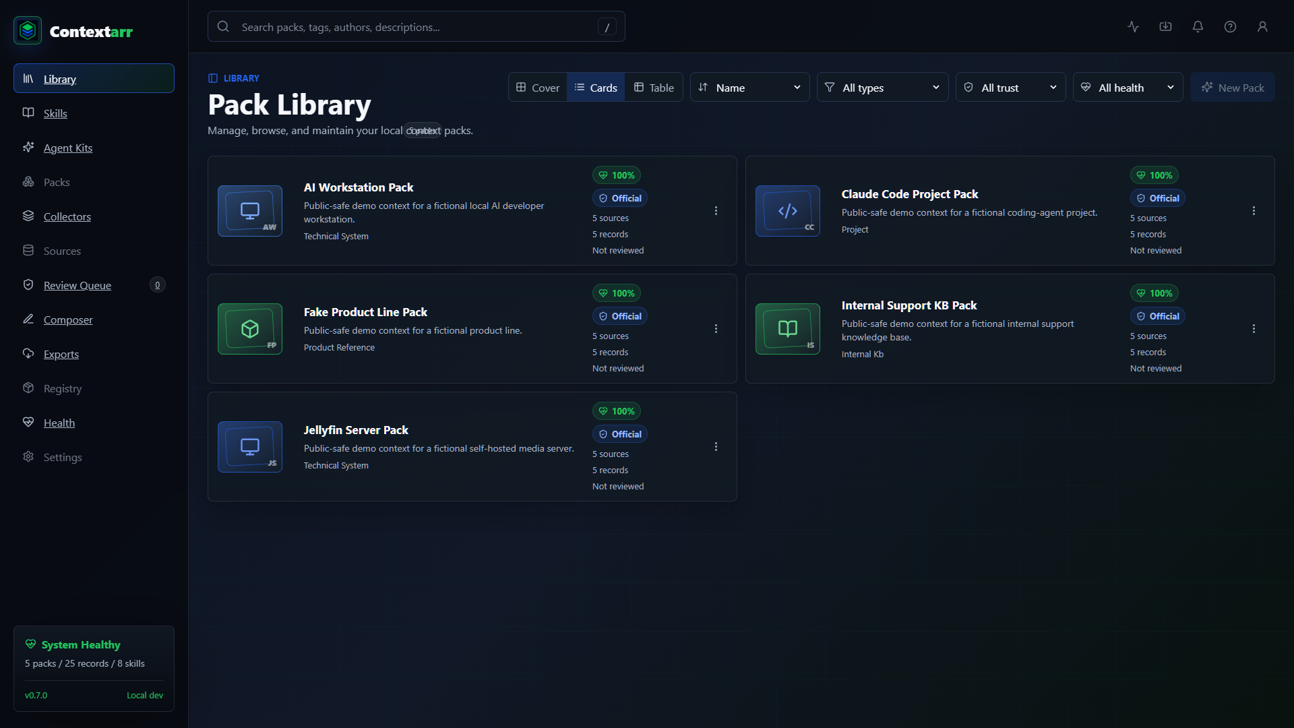The image size is (1294, 728).
Task: Click the Contextarr logo icon
Action: tap(28, 30)
